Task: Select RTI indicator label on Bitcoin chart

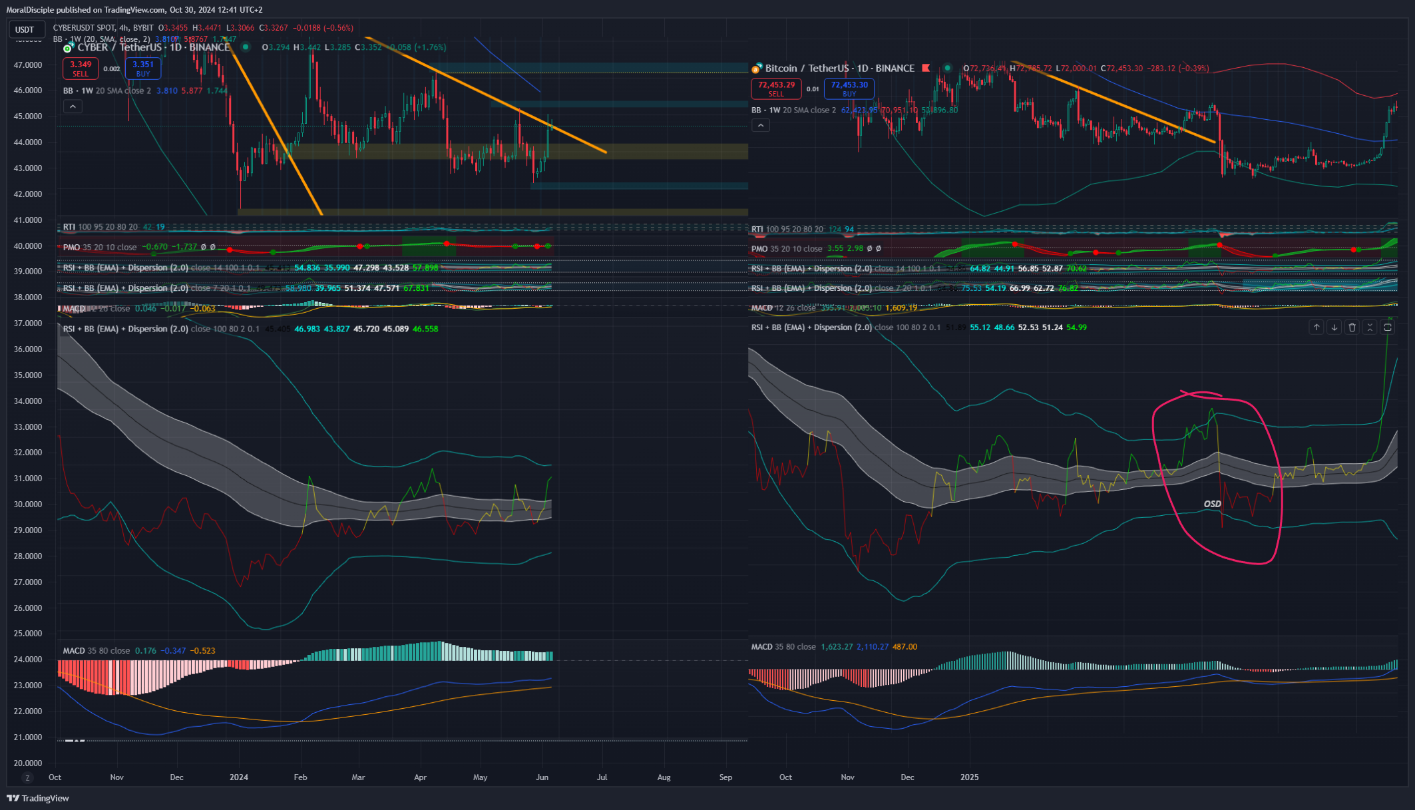Action: tap(787, 229)
